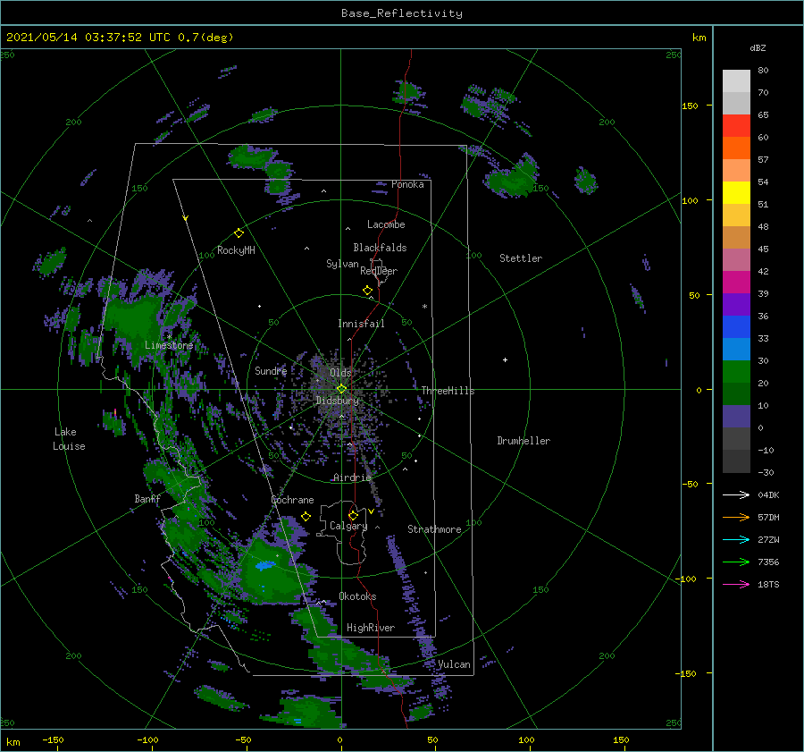Click the Calgary city label
This screenshot has width=804, height=752.
point(348,526)
